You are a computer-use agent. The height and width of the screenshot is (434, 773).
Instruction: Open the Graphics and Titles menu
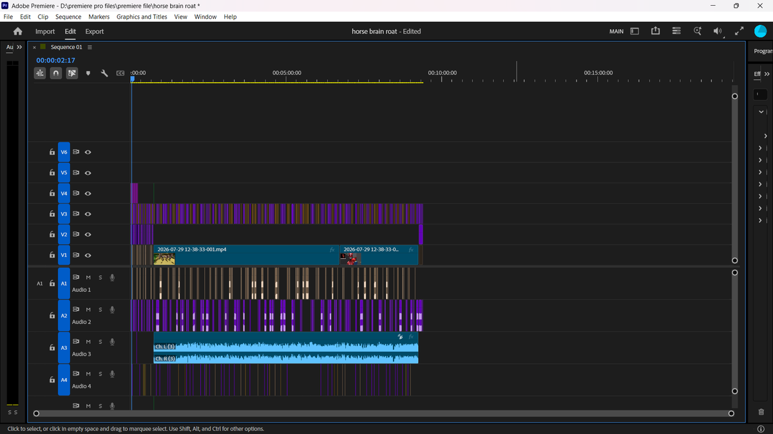[142, 17]
